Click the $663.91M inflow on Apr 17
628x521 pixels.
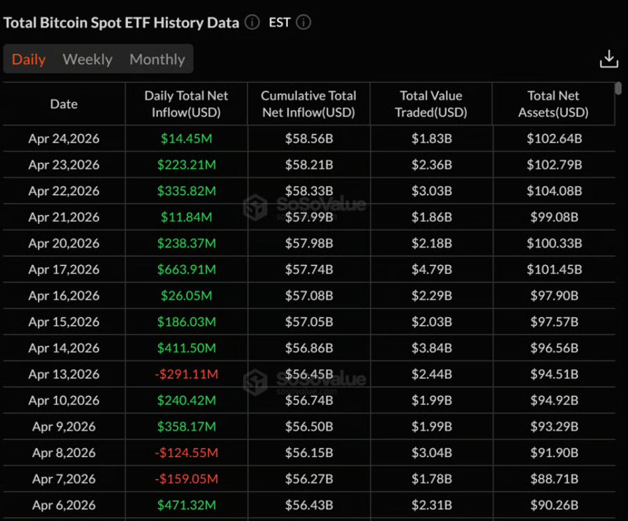coord(186,269)
